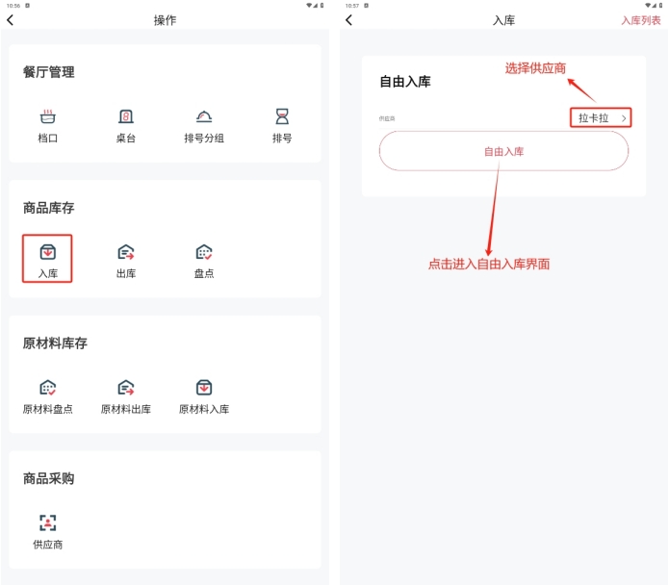This screenshot has width=669, height=585.
Task: Go back from the 入库 screen
Action: coord(348,20)
